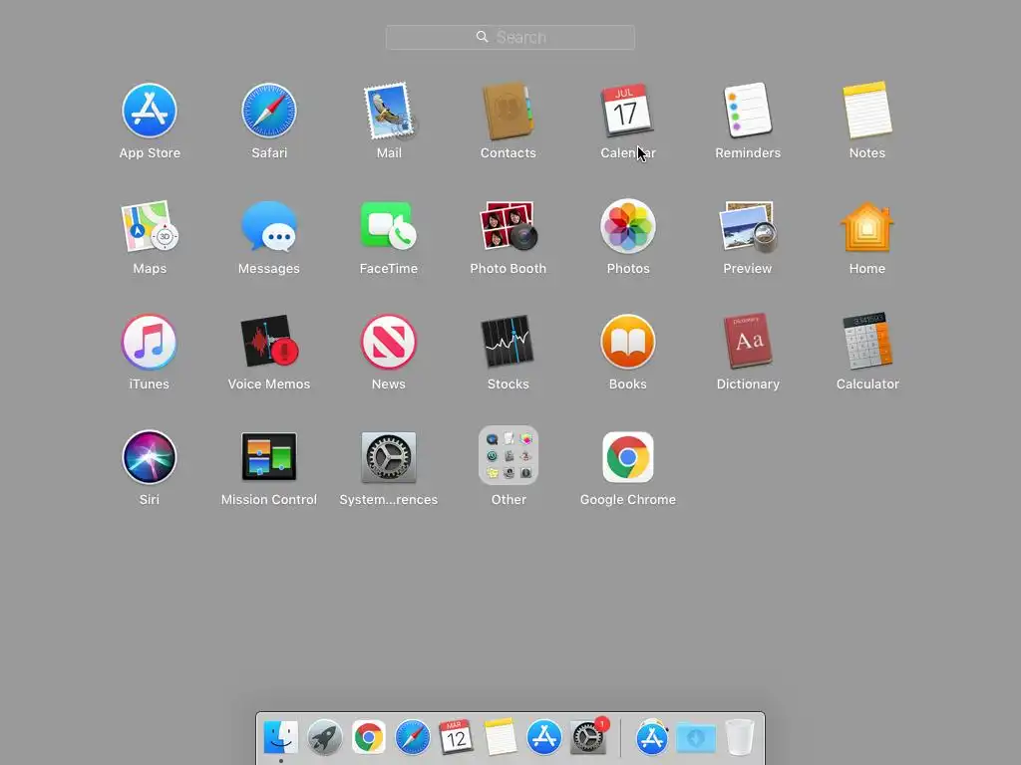Viewport: 1021px width, 765px height.
Task: Open the Calendar app showing JUL 17
Action: (627, 111)
